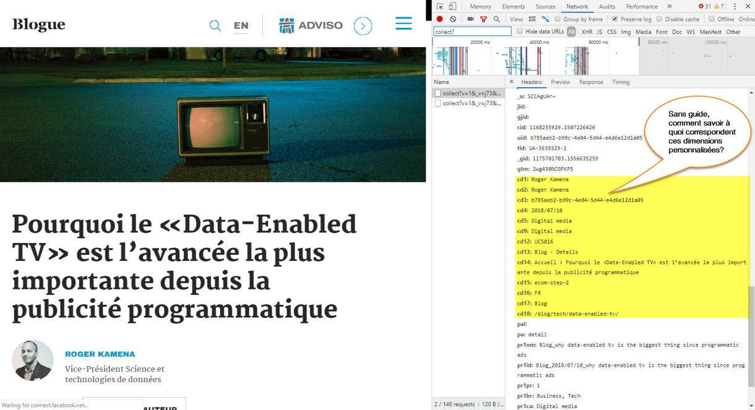Enable Group by frame checkbox
This screenshot has width=755, height=410.
[558, 19]
